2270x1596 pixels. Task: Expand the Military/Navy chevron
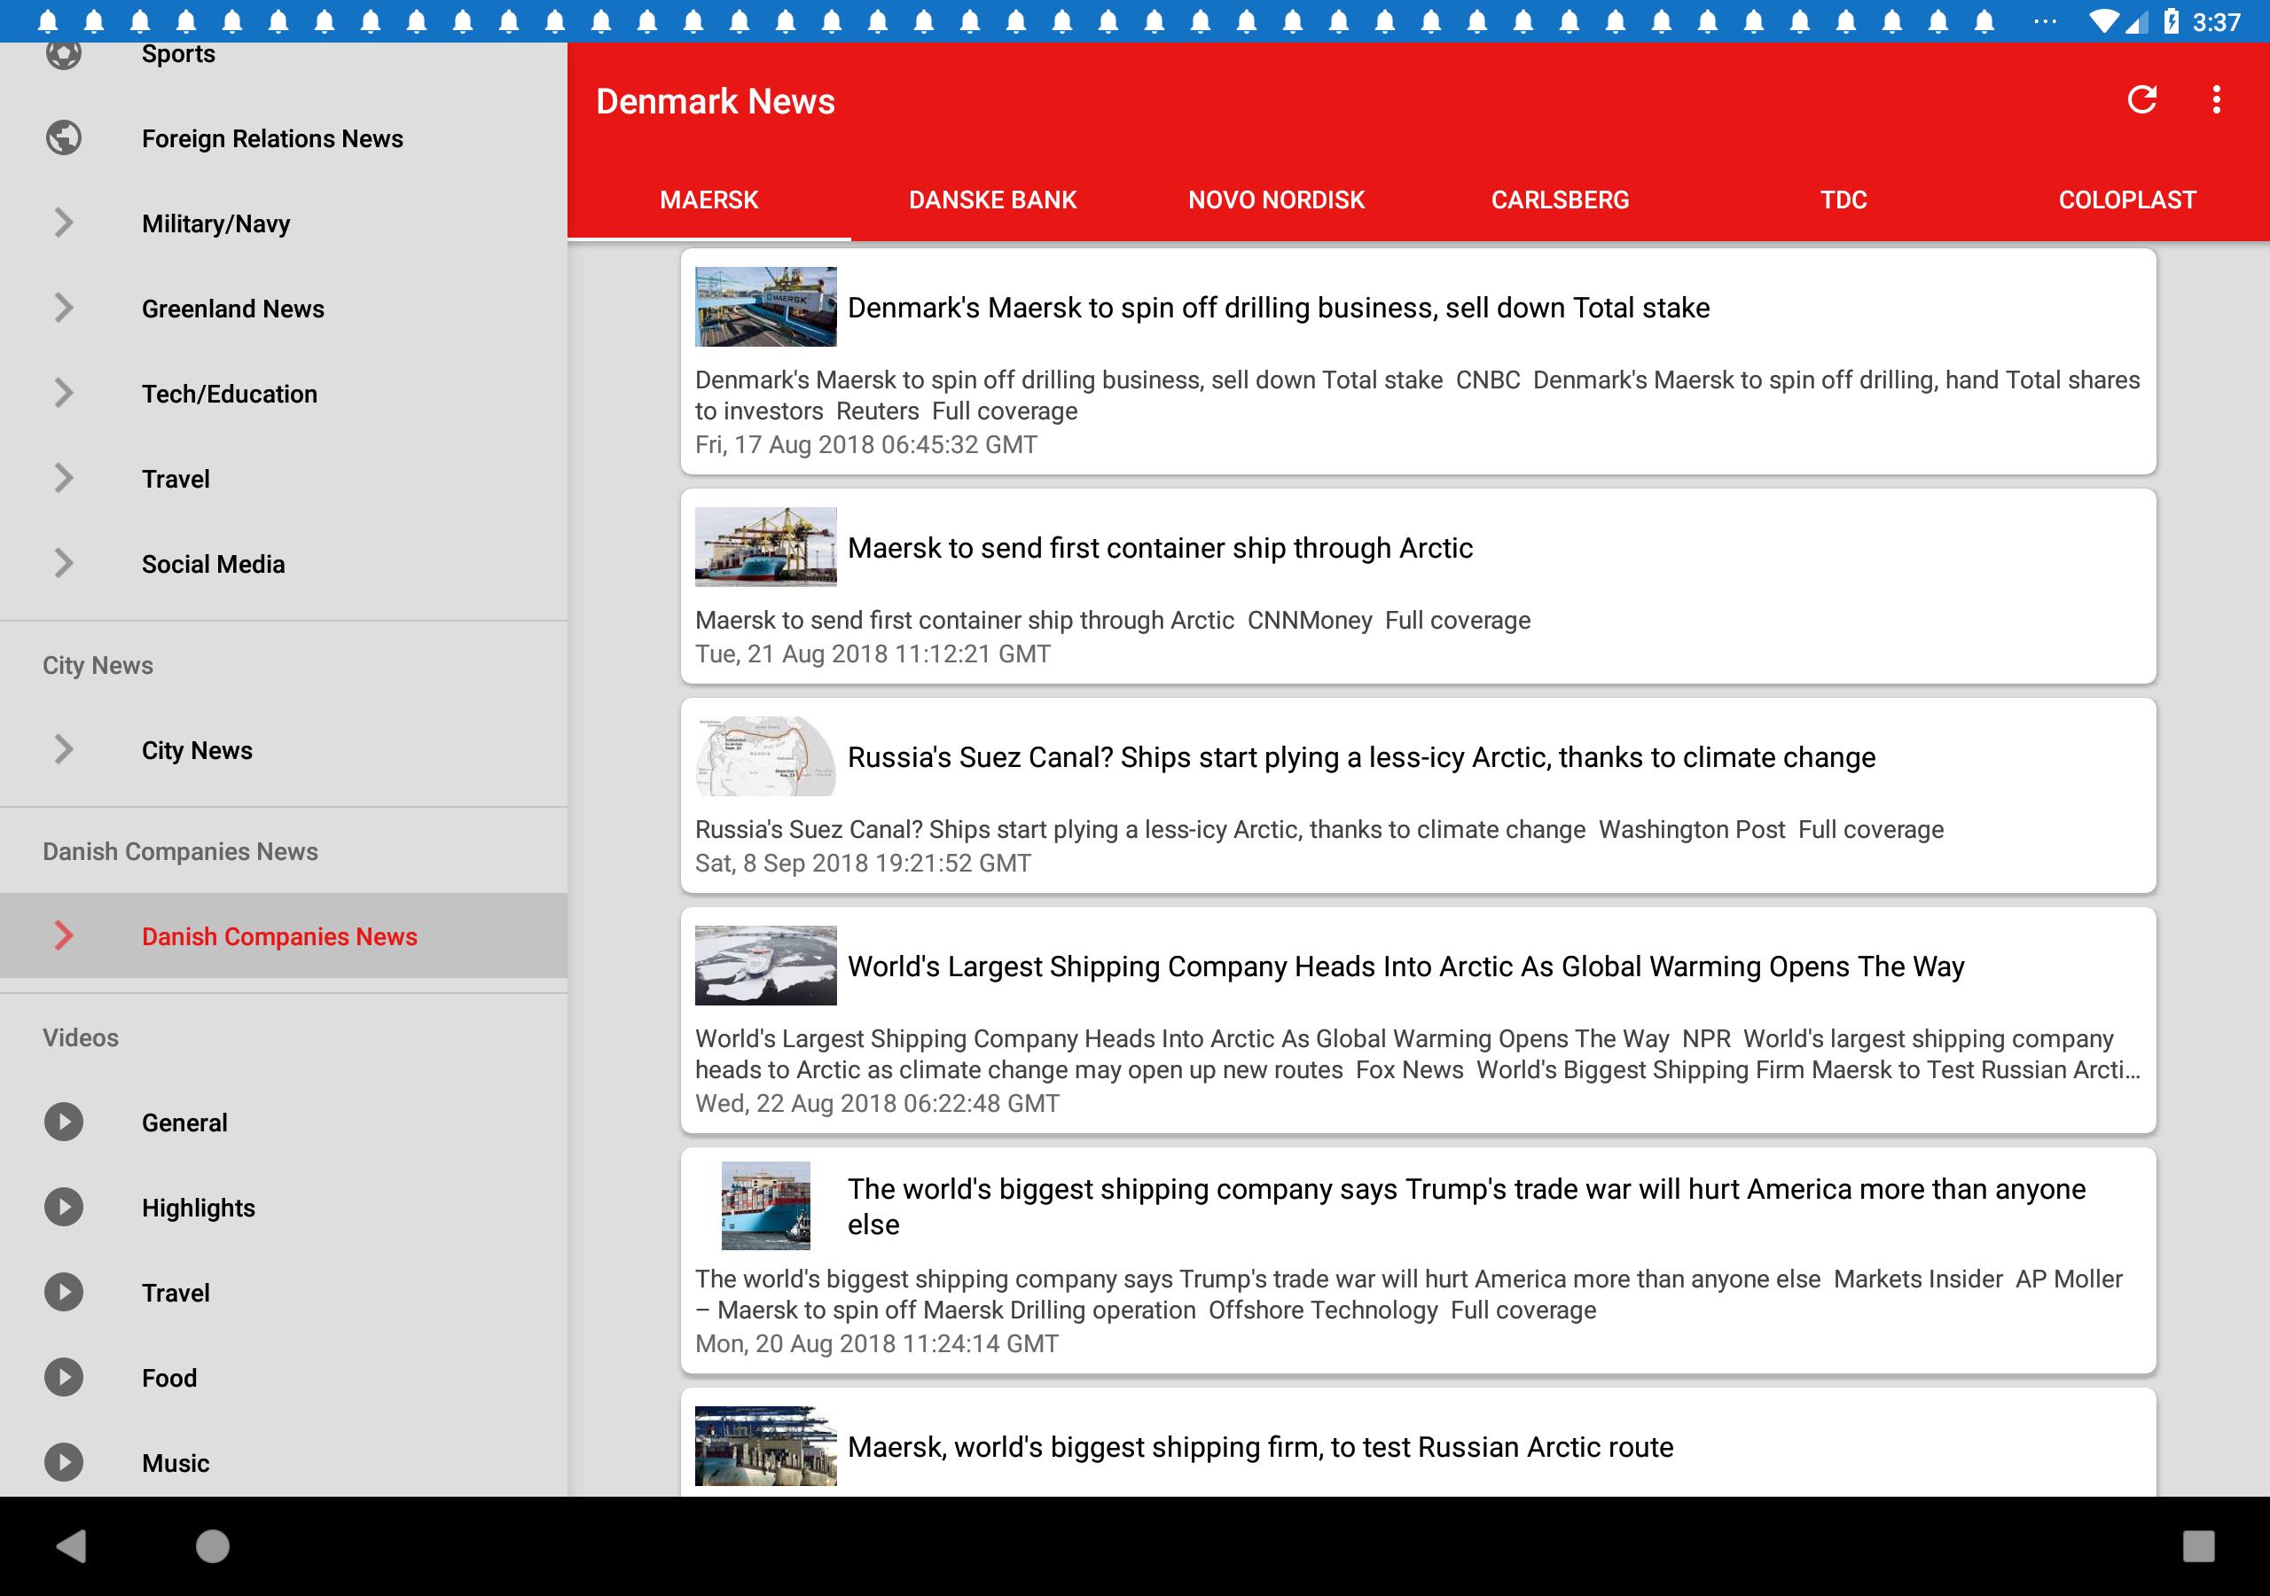64,223
